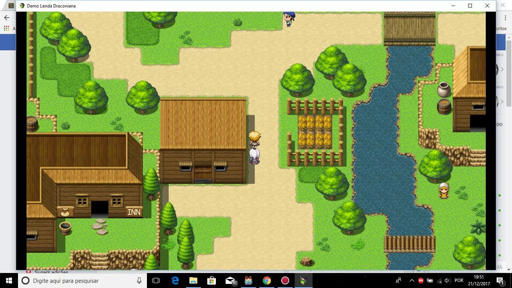The width and height of the screenshot is (512, 288).
Task: Click the blonde-haired player character
Action: click(255, 138)
